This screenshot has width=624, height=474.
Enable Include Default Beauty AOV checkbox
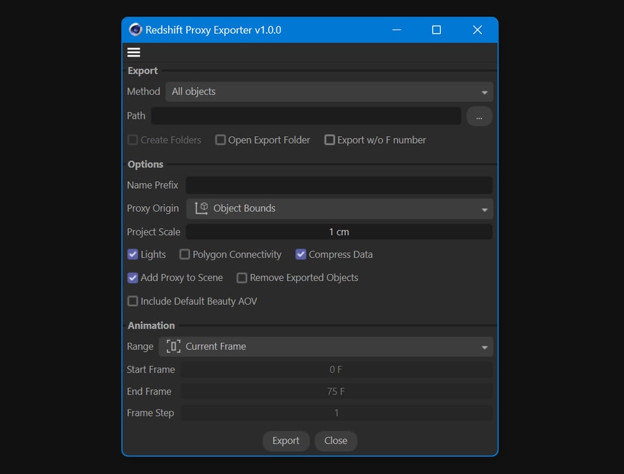(x=132, y=301)
